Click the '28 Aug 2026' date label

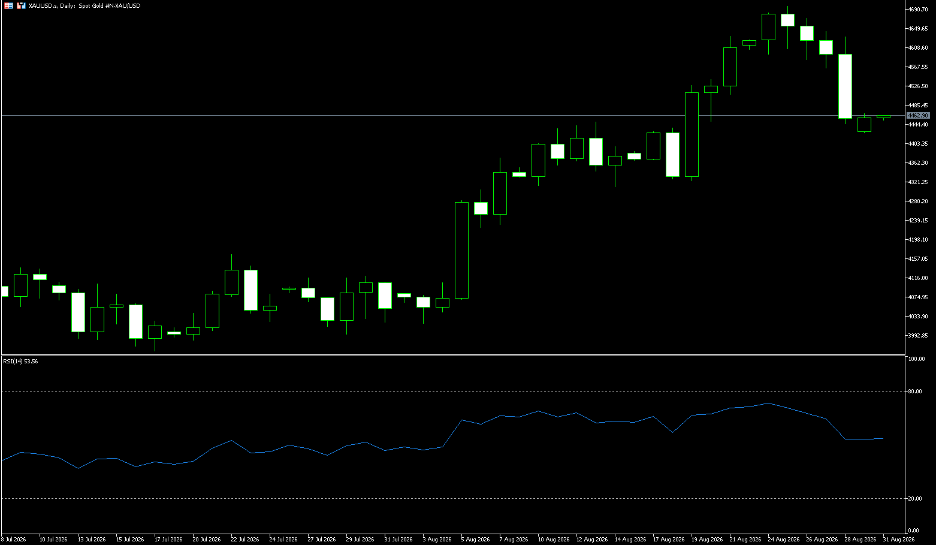click(860, 540)
